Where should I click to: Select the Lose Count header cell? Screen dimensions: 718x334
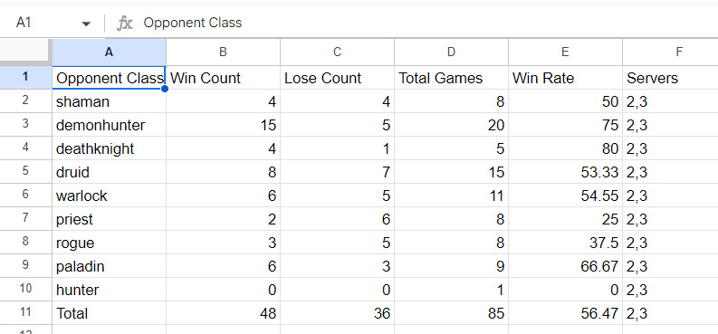337,78
